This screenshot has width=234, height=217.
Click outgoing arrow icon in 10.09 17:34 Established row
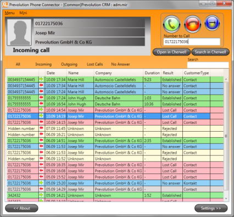click(x=41, y=79)
